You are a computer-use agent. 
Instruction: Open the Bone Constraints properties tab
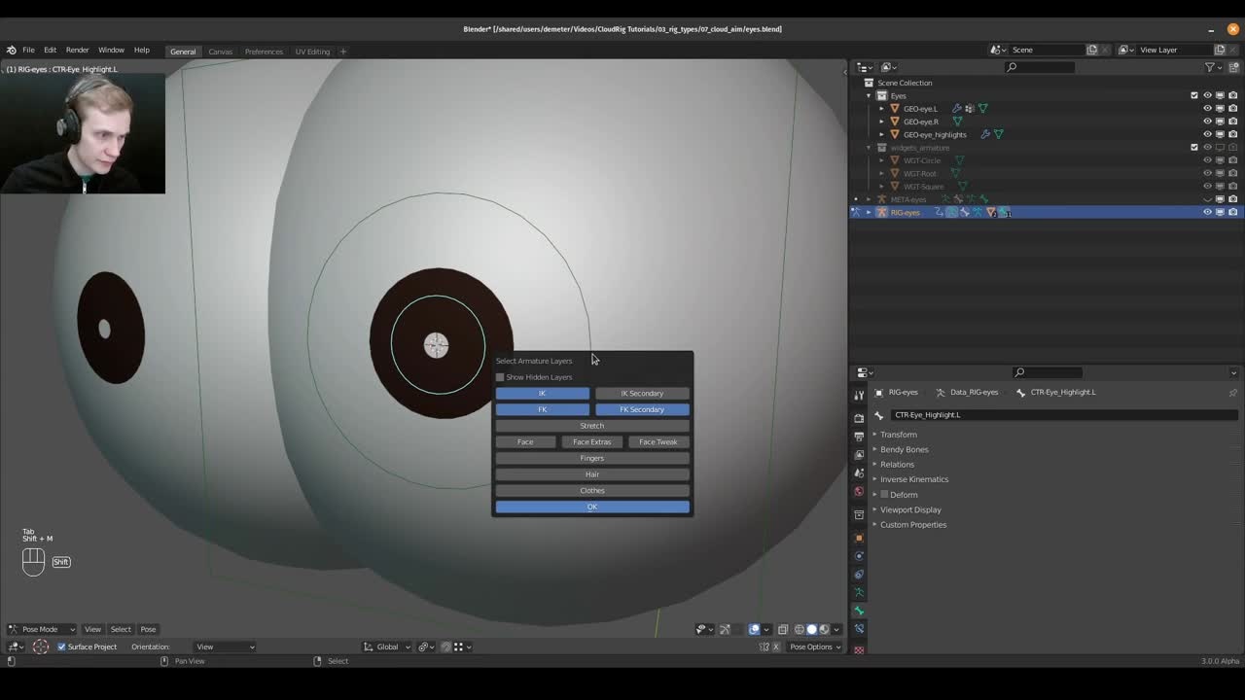coord(859,629)
